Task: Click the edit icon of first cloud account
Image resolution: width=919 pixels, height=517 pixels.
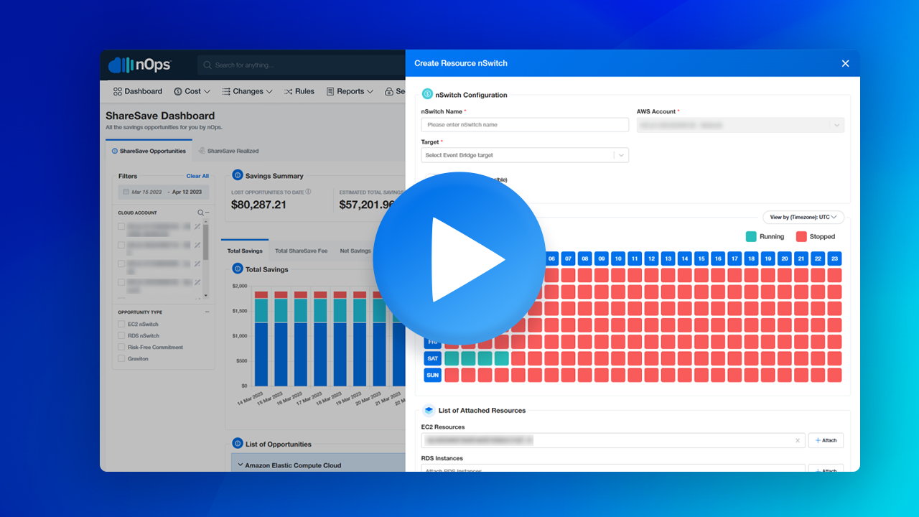Action: 197,226
